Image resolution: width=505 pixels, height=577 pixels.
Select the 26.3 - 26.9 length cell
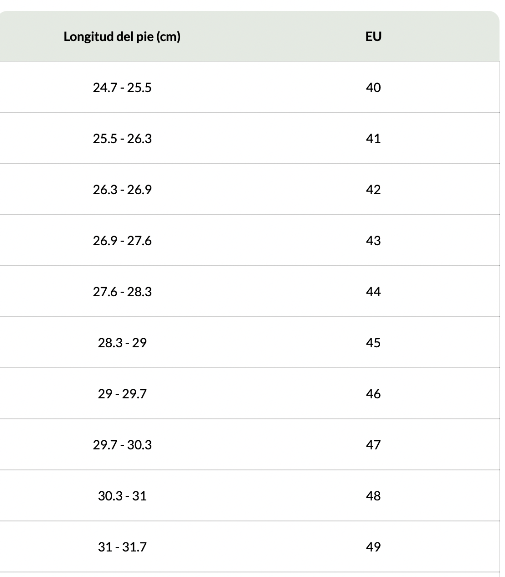pos(122,190)
